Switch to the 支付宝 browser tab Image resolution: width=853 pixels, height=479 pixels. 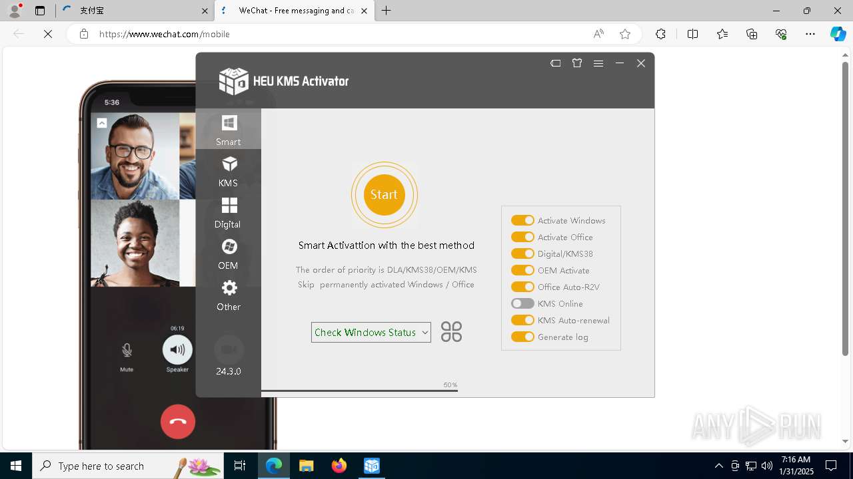(x=133, y=11)
